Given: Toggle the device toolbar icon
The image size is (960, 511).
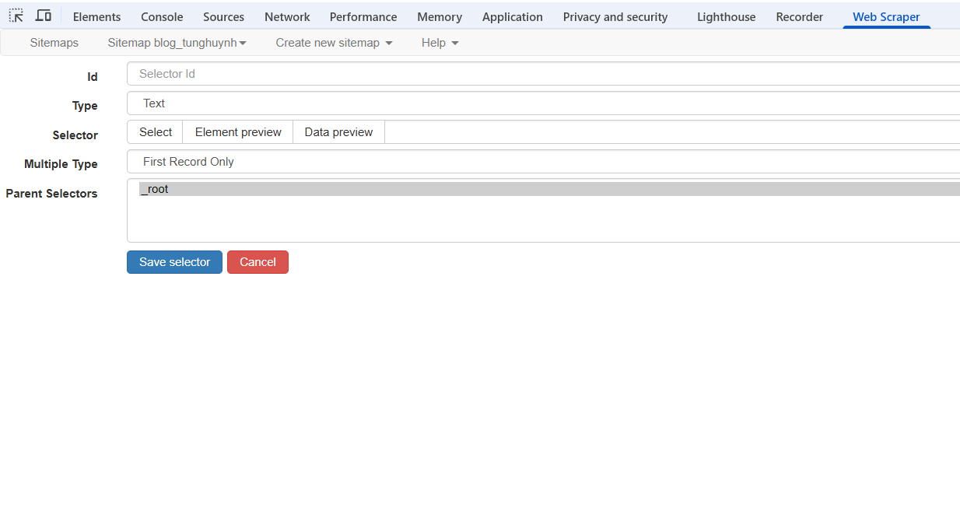Looking at the screenshot, I should click(44, 16).
